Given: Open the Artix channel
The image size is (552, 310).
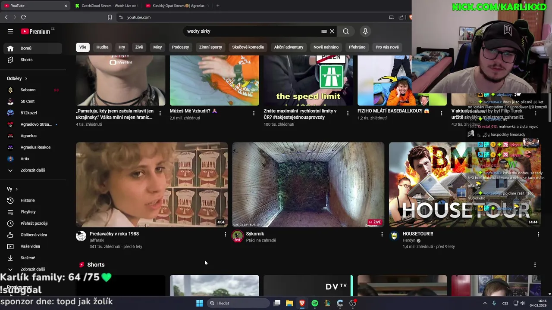Looking at the screenshot, I should [33, 159].
